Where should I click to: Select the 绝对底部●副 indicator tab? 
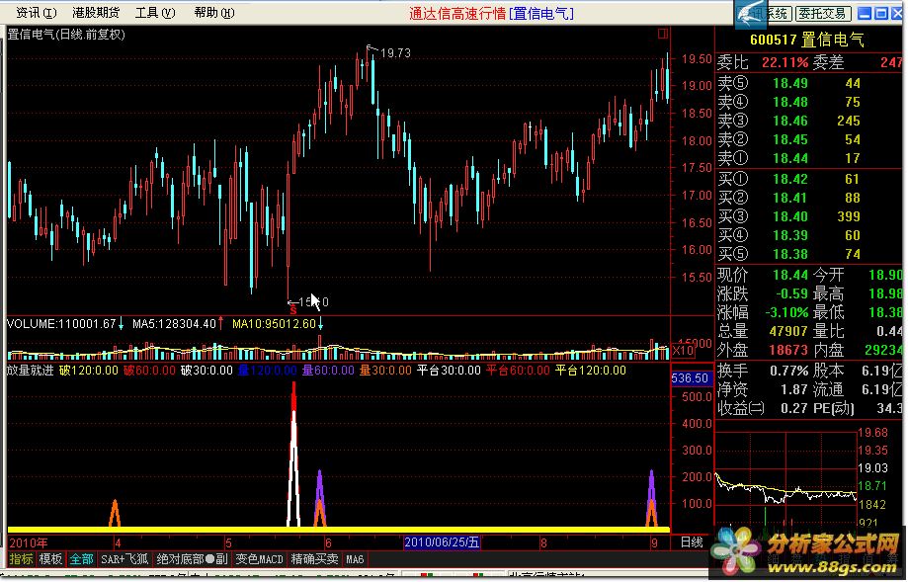[192, 559]
